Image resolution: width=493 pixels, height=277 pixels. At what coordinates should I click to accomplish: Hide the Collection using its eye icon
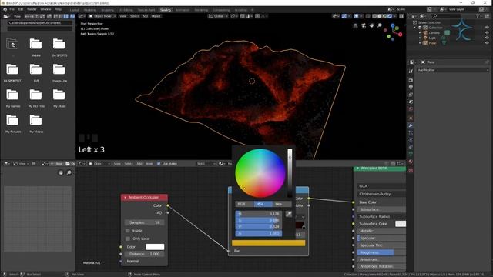[487, 28]
